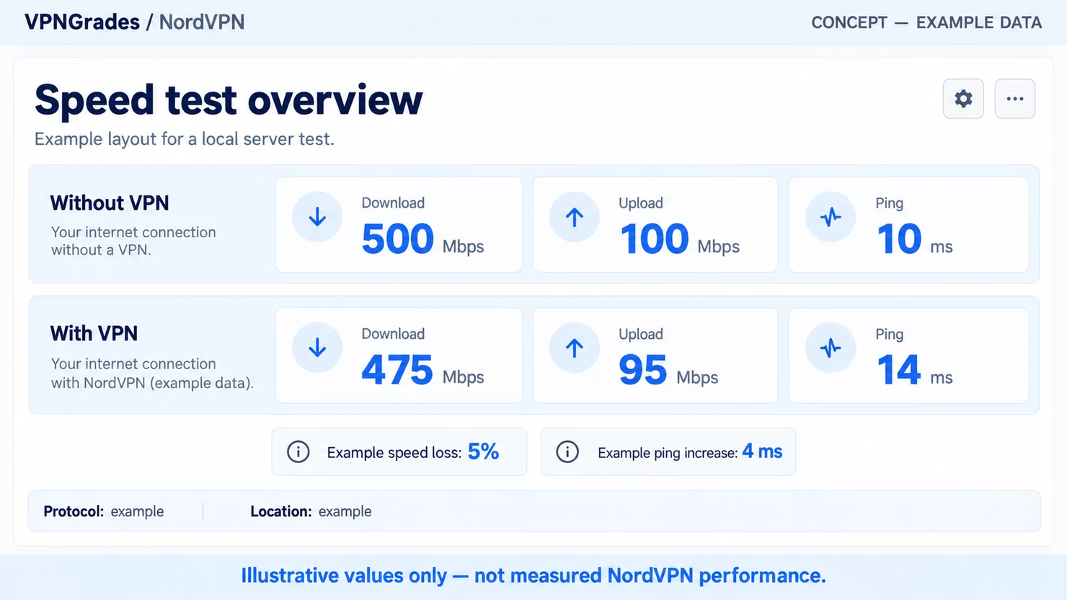Select the 475 Mbps download value
Screen dimensions: 1067x600
(x=422, y=370)
